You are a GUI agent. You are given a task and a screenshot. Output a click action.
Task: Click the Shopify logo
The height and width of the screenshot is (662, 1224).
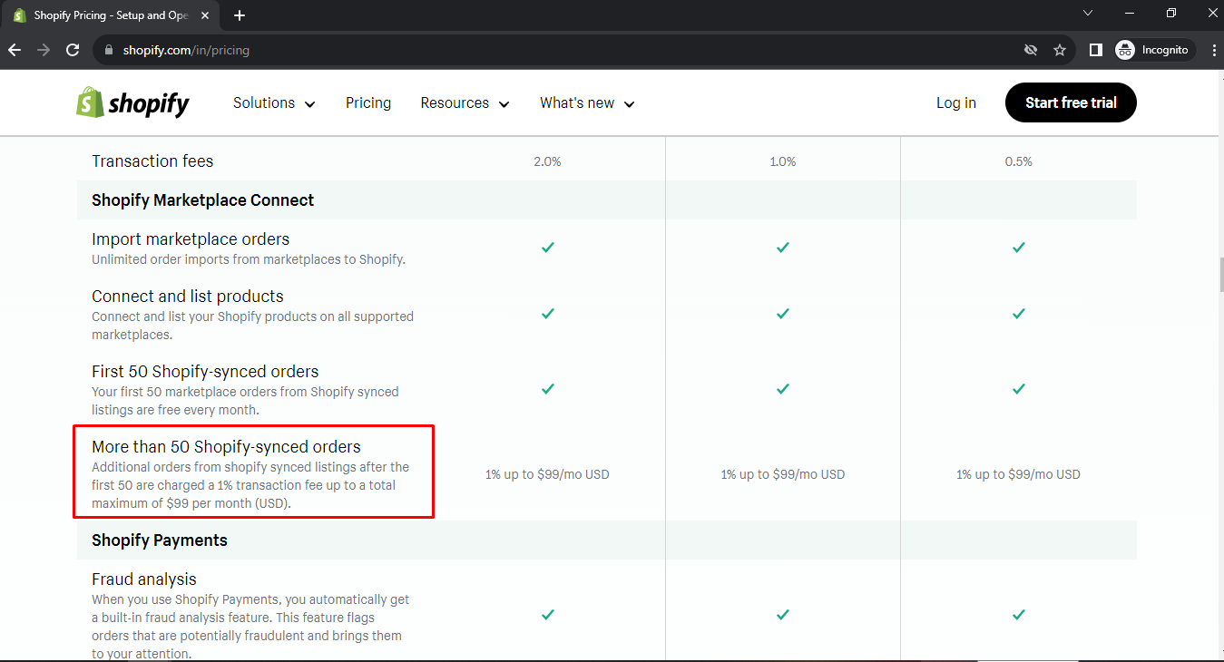tap(132, 102)
